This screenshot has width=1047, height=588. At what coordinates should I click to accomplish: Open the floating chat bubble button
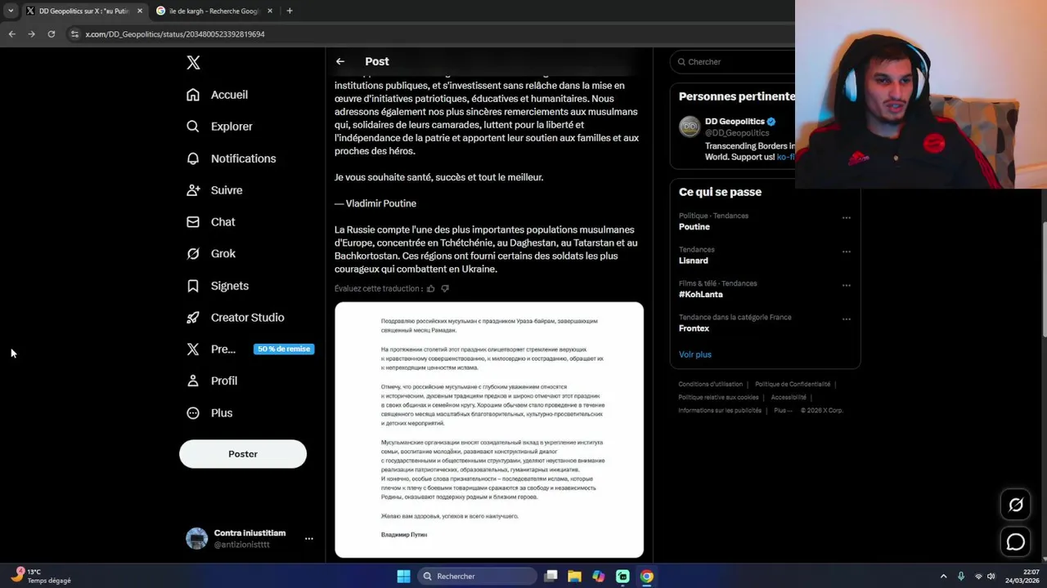[x=1016, y=541]
